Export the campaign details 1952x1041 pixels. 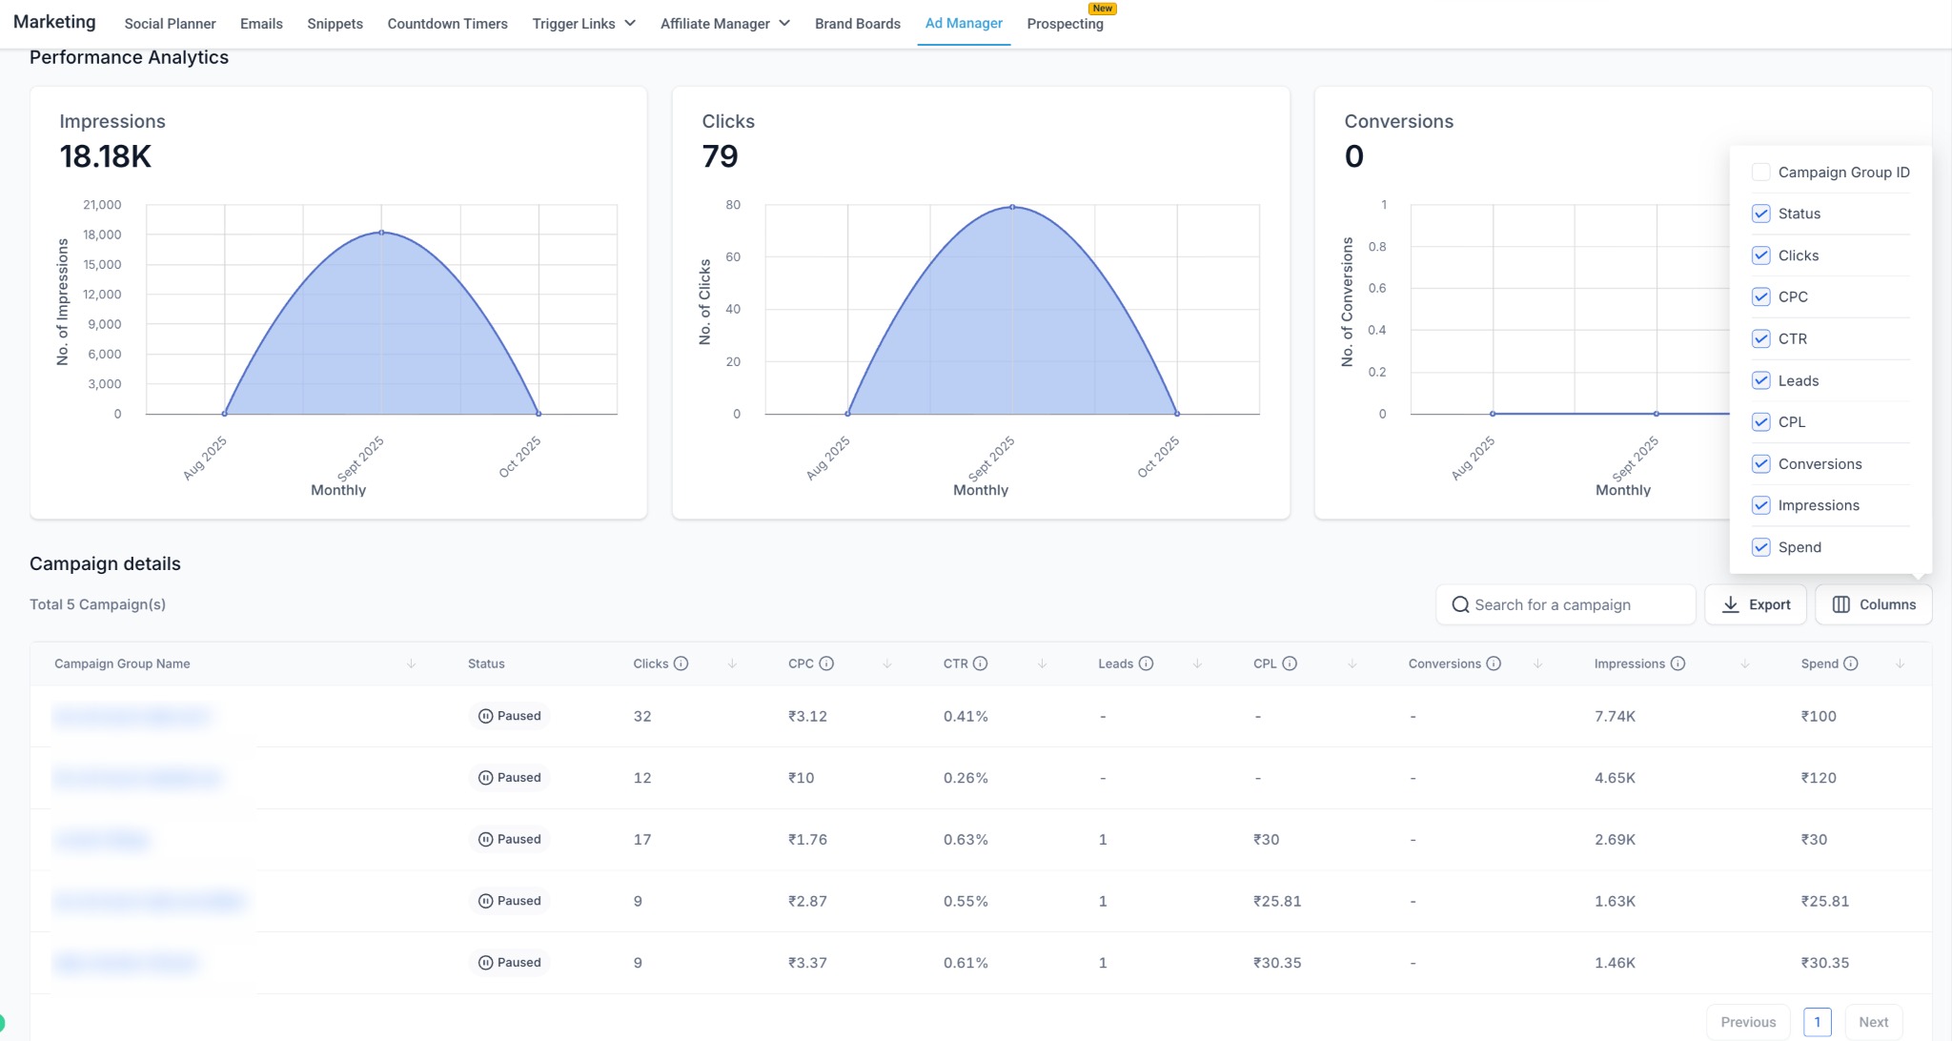(x=1755, y=604)
